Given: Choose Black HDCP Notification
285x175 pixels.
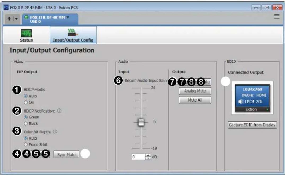Looking at the screenshot, I should pyautogui.click(x=26, y=123).
